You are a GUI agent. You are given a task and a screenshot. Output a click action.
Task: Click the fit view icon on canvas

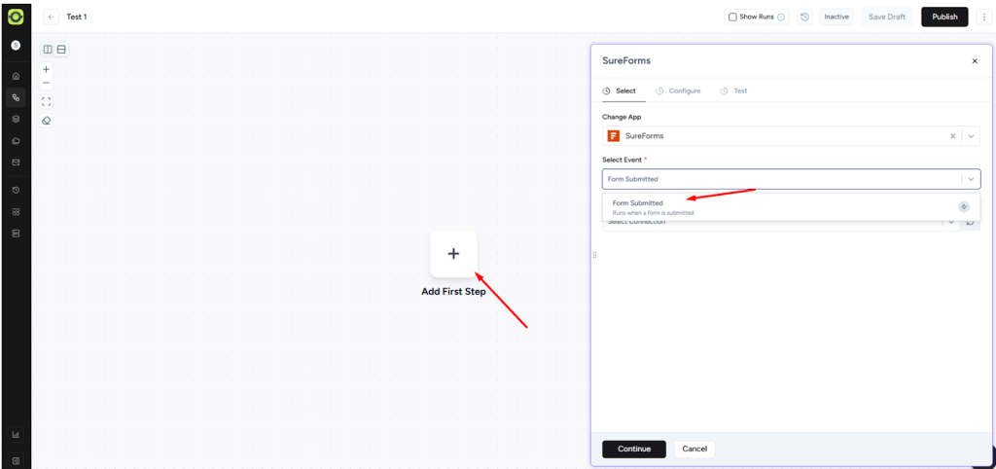pos(46,101)
